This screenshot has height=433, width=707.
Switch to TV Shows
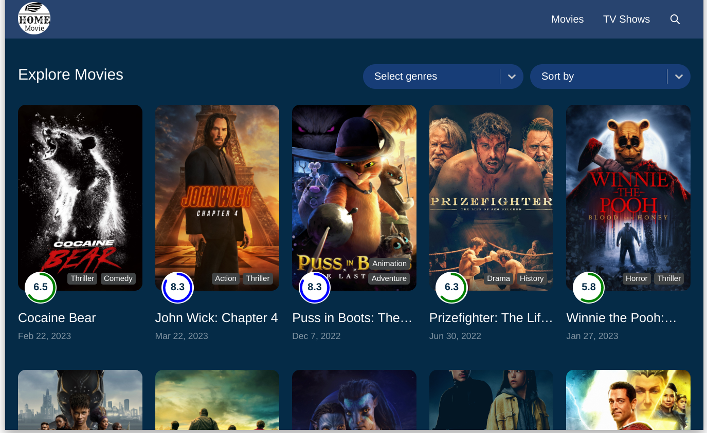[x=626, y=19]
